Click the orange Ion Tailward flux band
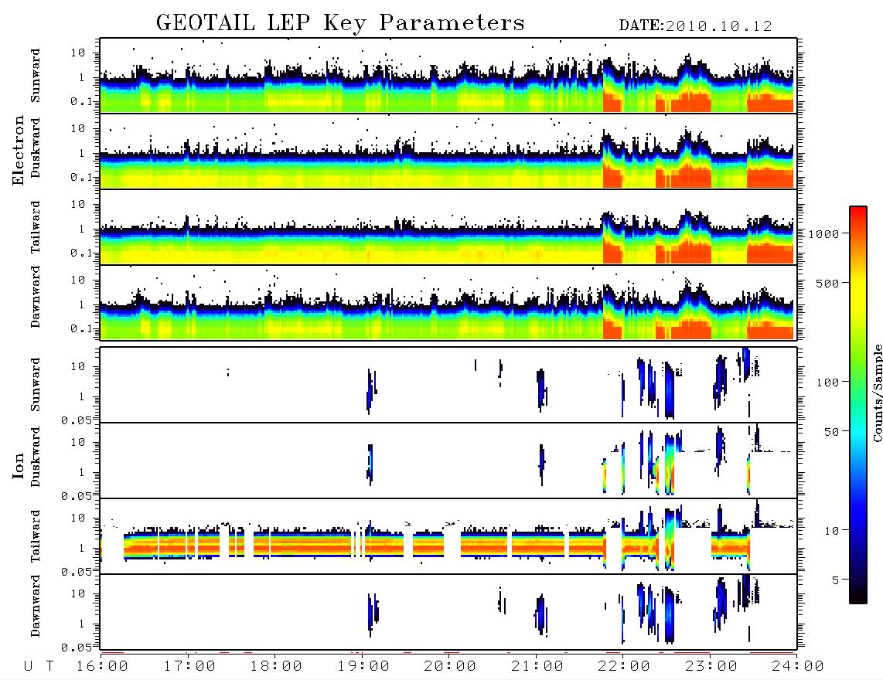 coord(363,546)
